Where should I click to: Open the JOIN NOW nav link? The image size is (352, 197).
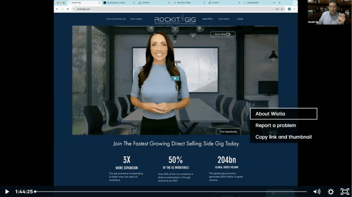coord(223,19)
